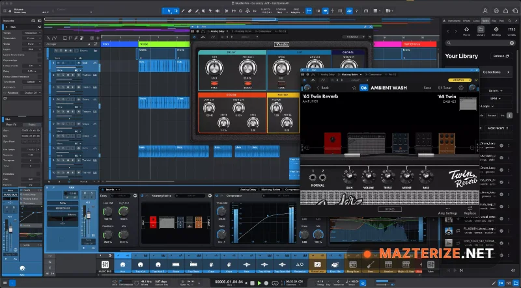This screenshot has height=288, width=521.
Task: Select the Verse arranger section
Action: (164, 44)
